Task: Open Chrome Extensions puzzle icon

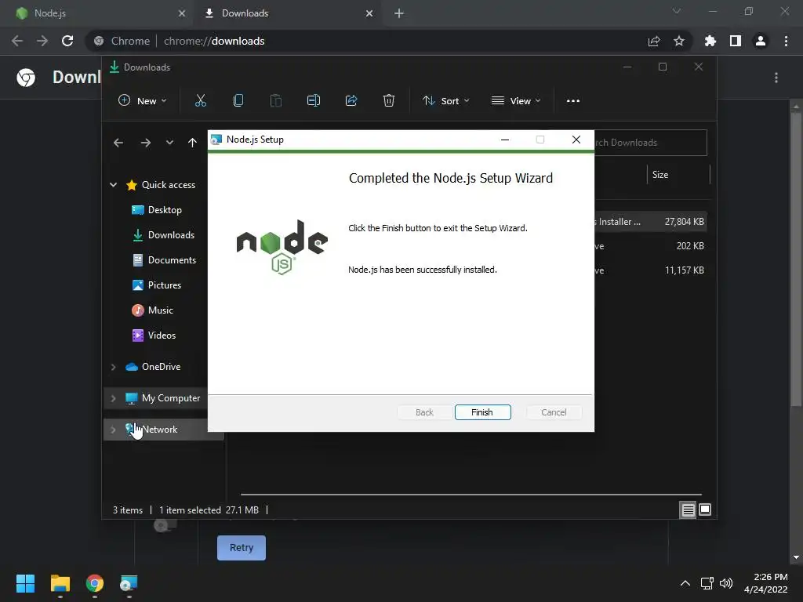Action: tap(710, 41)
